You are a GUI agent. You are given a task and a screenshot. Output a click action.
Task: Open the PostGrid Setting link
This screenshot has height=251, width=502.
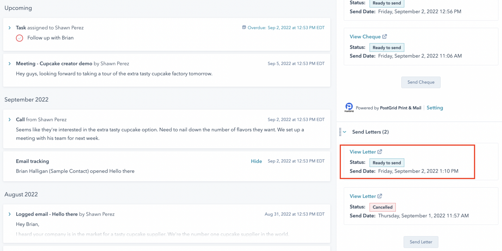click(435, 108)
